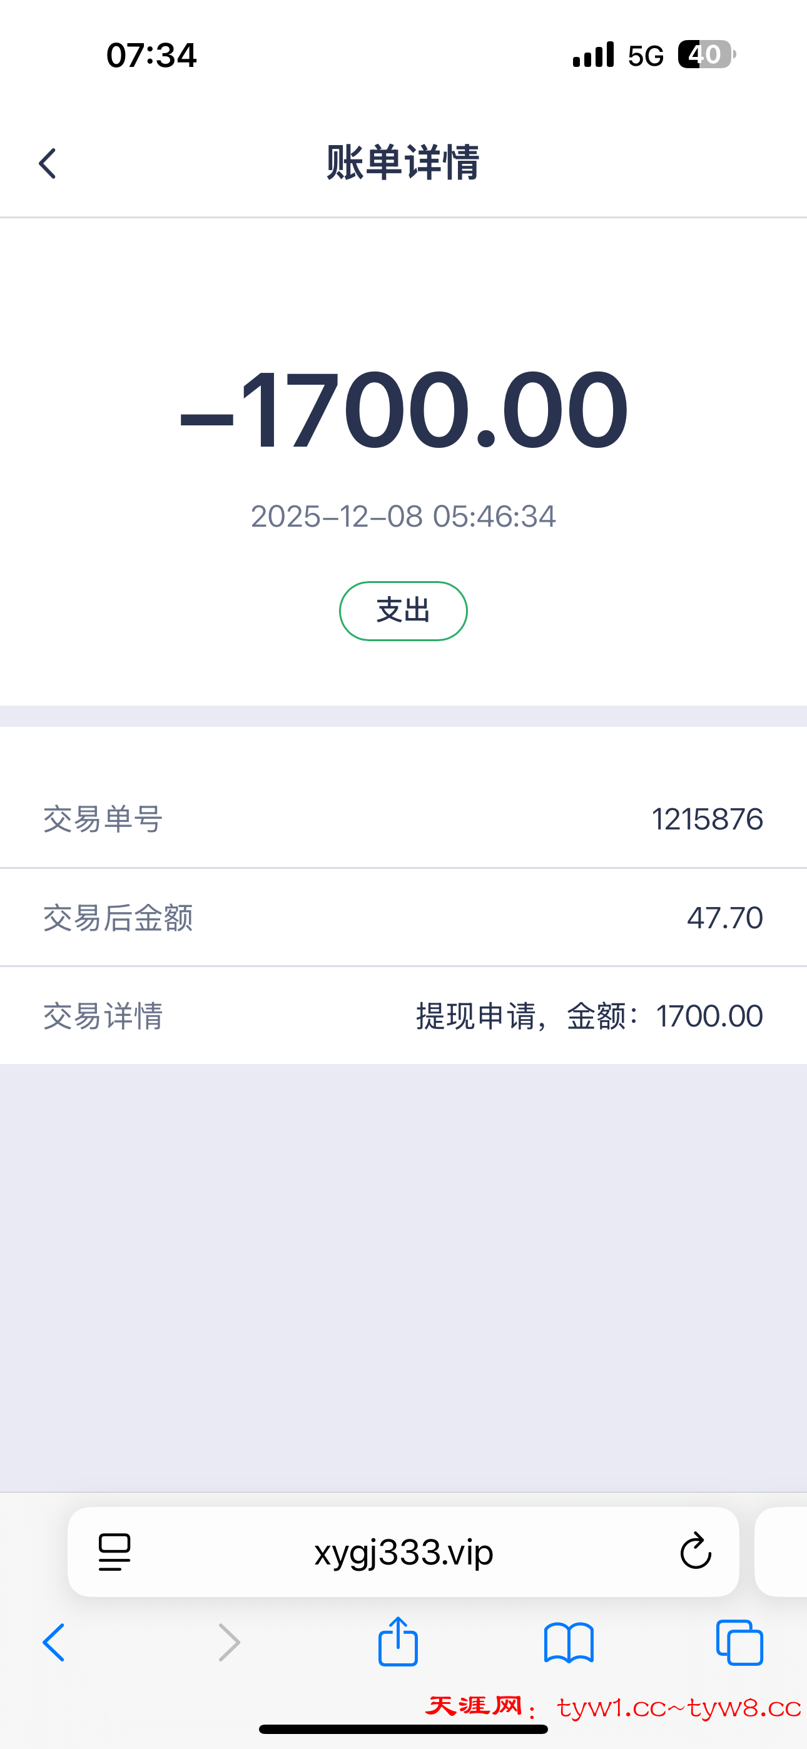The image size is (807, 1749).
Task: Open Safari bookmarks icon
Action: point(569,1643)
